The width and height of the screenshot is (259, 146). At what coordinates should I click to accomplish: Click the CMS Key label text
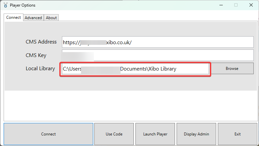(36, 55)
